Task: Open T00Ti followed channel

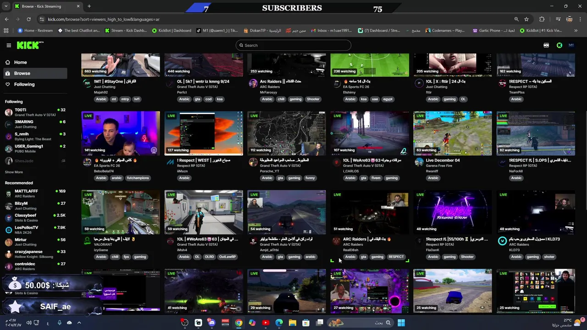Action: pyautogui.click(x=35, y=112)
